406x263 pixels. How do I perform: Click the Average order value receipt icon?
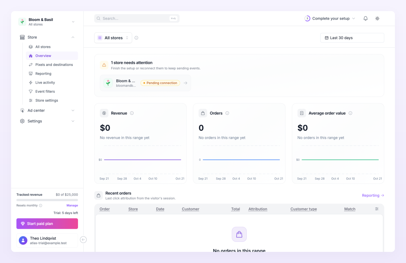click(302, 113)
